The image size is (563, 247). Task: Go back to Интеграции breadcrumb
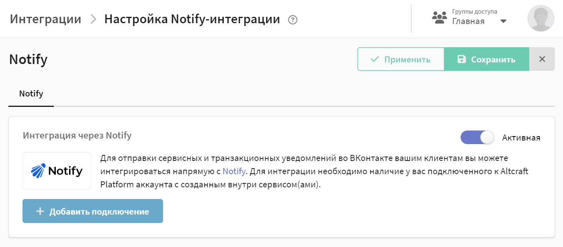pos(45,19)
